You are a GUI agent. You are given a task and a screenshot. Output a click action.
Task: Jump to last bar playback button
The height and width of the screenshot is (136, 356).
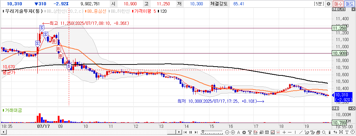[196, 132]
